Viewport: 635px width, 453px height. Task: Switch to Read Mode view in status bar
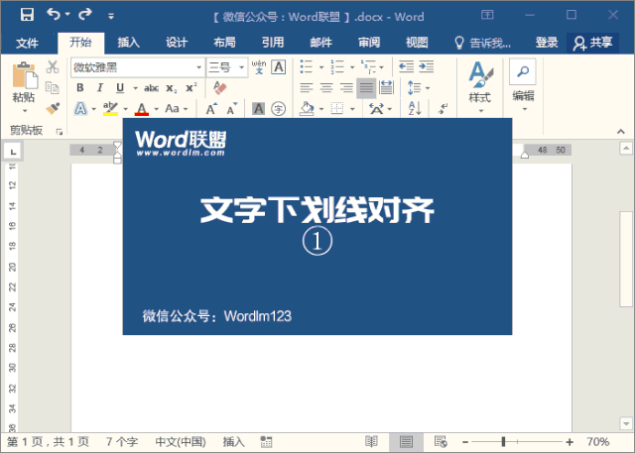[x=371, y=441]
